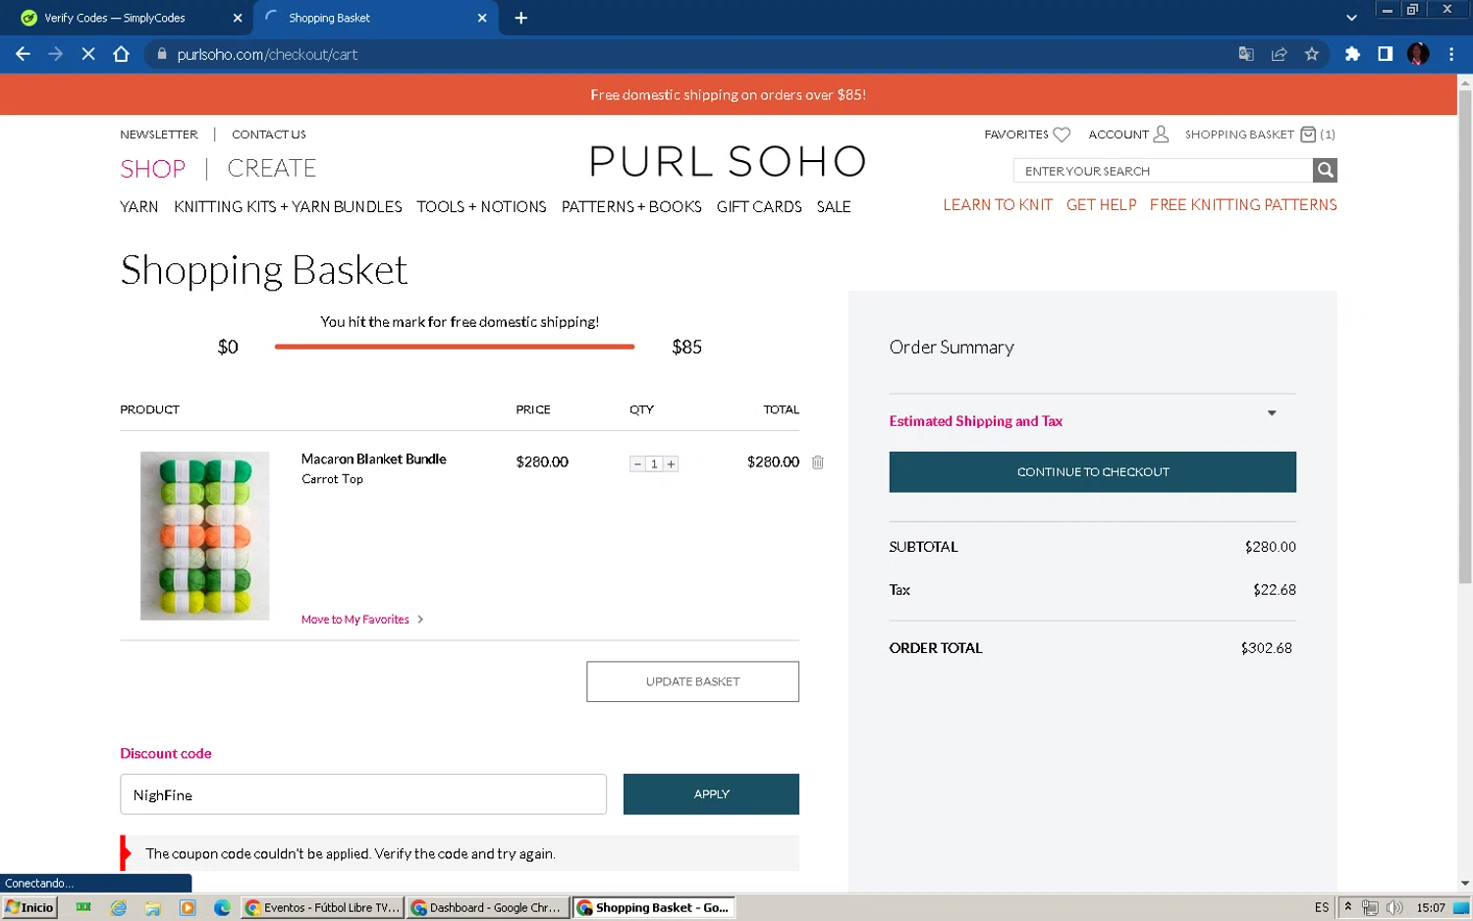This screenshot has width=1473, height=921.
Task: Open Account via person icon
Action: point(1161,134)
